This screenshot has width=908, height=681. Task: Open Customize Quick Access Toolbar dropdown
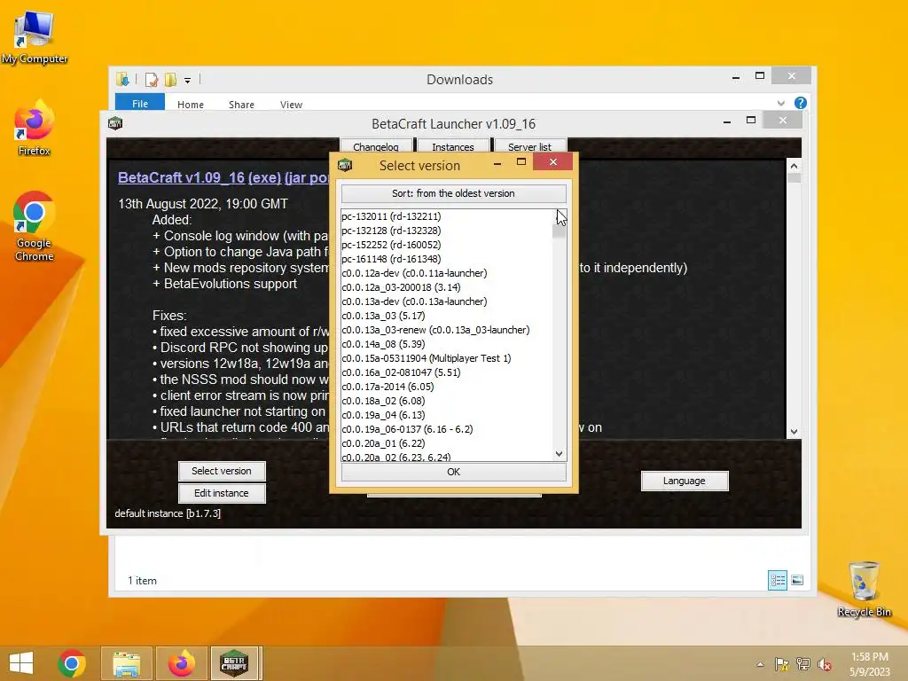click(x=188, y=81)
